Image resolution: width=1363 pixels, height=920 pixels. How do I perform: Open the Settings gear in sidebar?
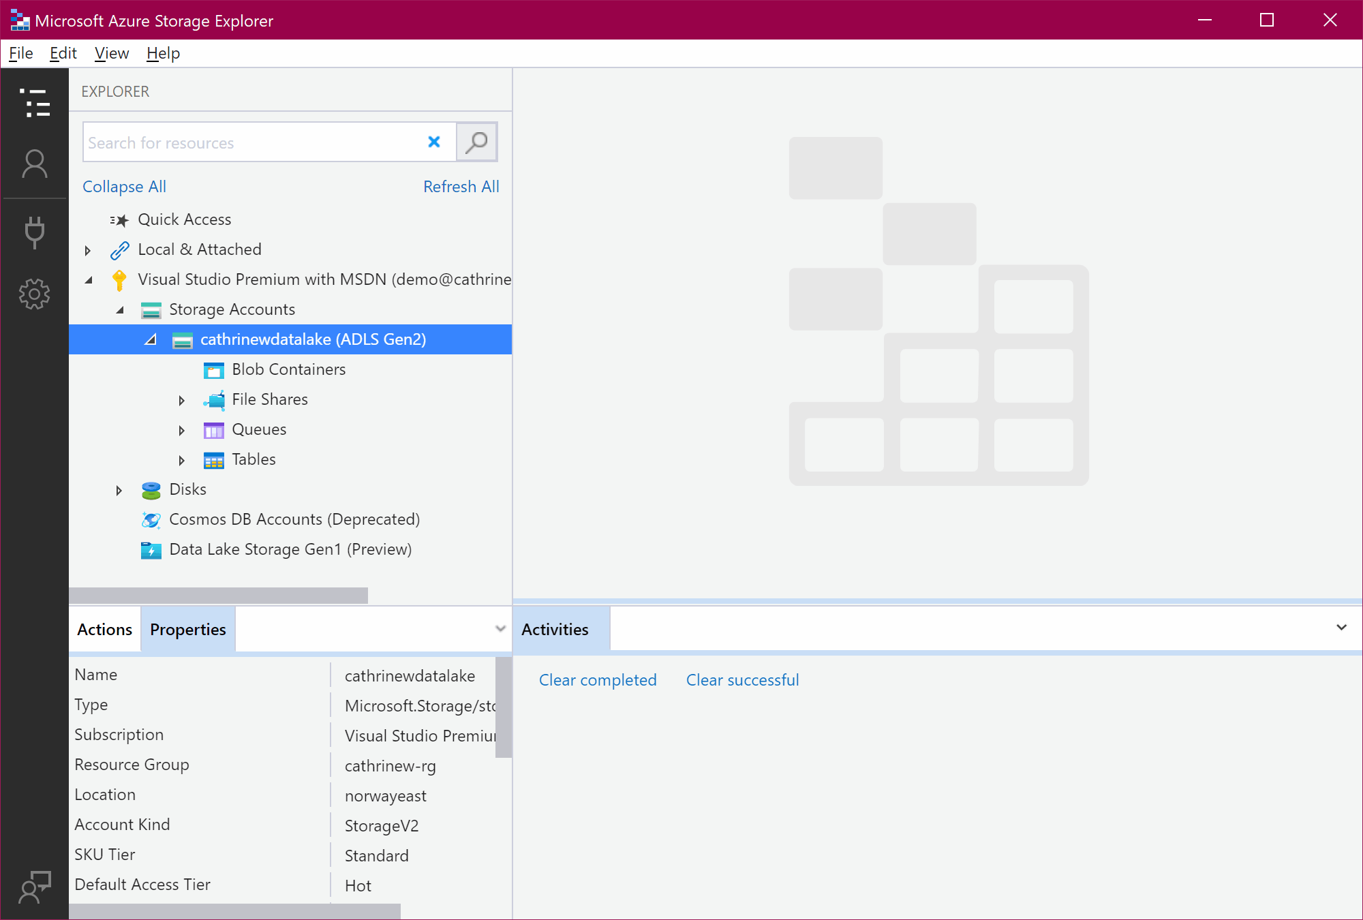pos(34,294)
